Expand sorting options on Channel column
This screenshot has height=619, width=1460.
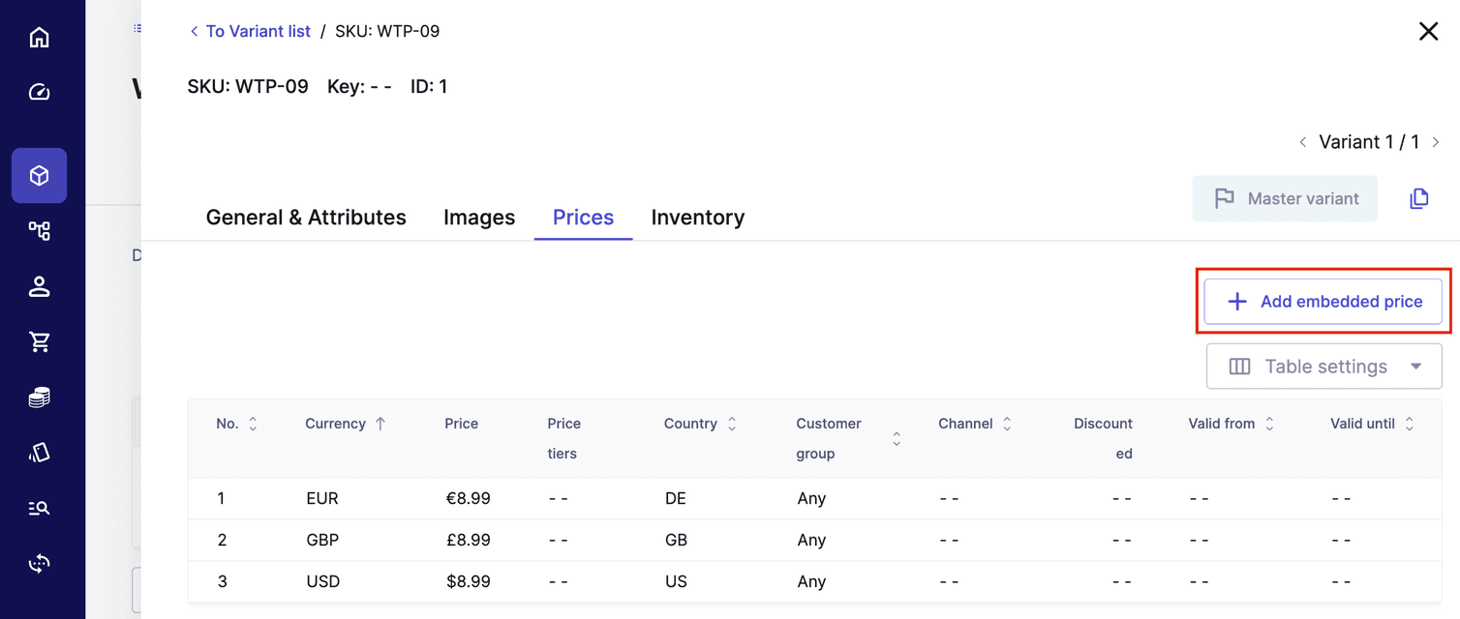coord(1007,423)
